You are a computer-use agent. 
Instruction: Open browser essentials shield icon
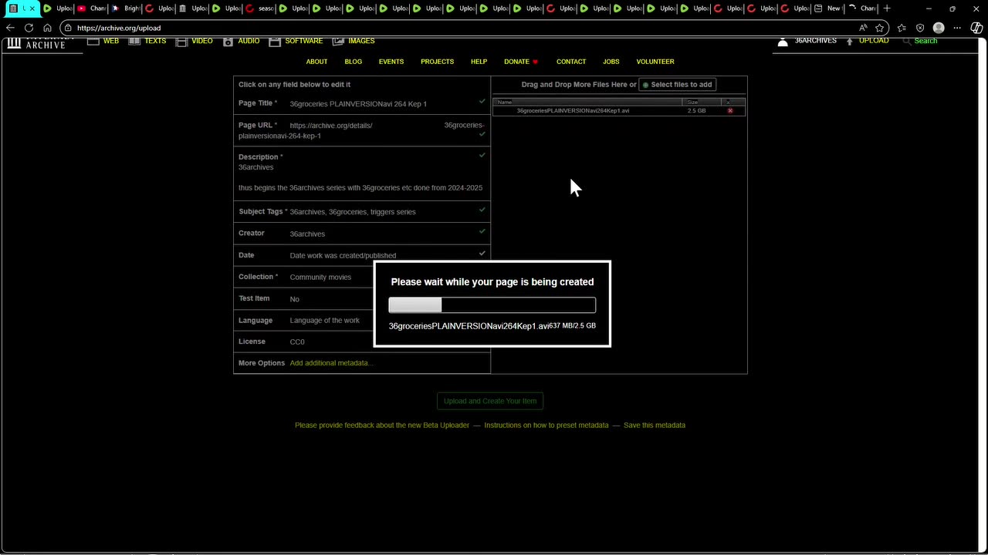(x=920, y=28)
